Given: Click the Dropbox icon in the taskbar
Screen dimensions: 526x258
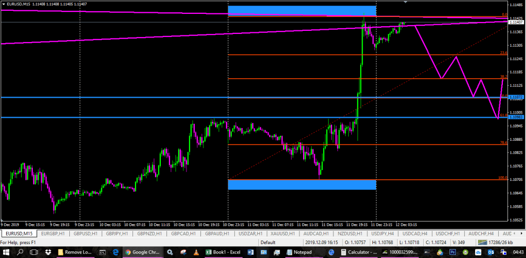Looking at the screenshot, I should point(48,252).
